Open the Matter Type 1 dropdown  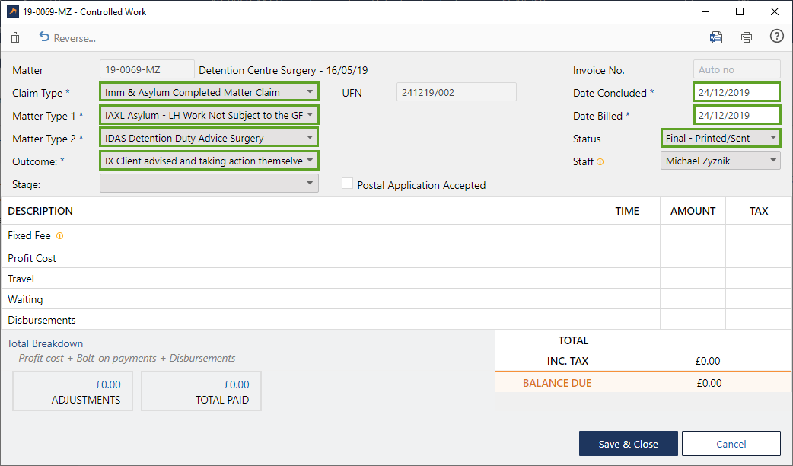click(x=209, y=115)
